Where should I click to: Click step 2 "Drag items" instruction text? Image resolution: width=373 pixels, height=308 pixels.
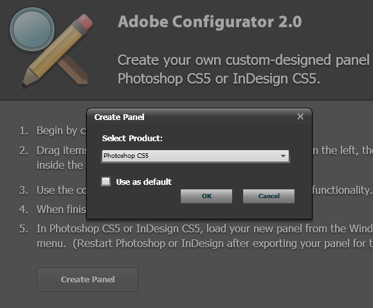tap(61, 150)
